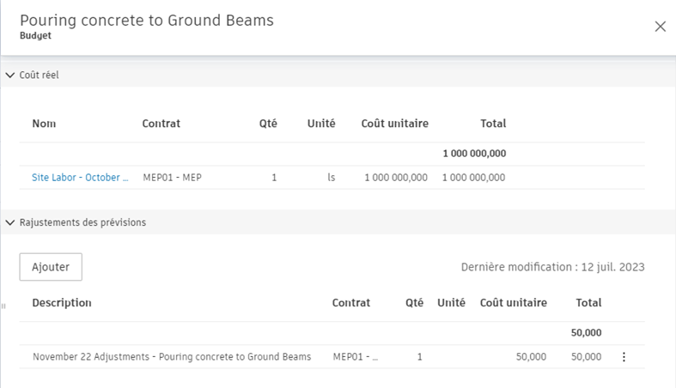Click the Nom column header

(44, 124)
